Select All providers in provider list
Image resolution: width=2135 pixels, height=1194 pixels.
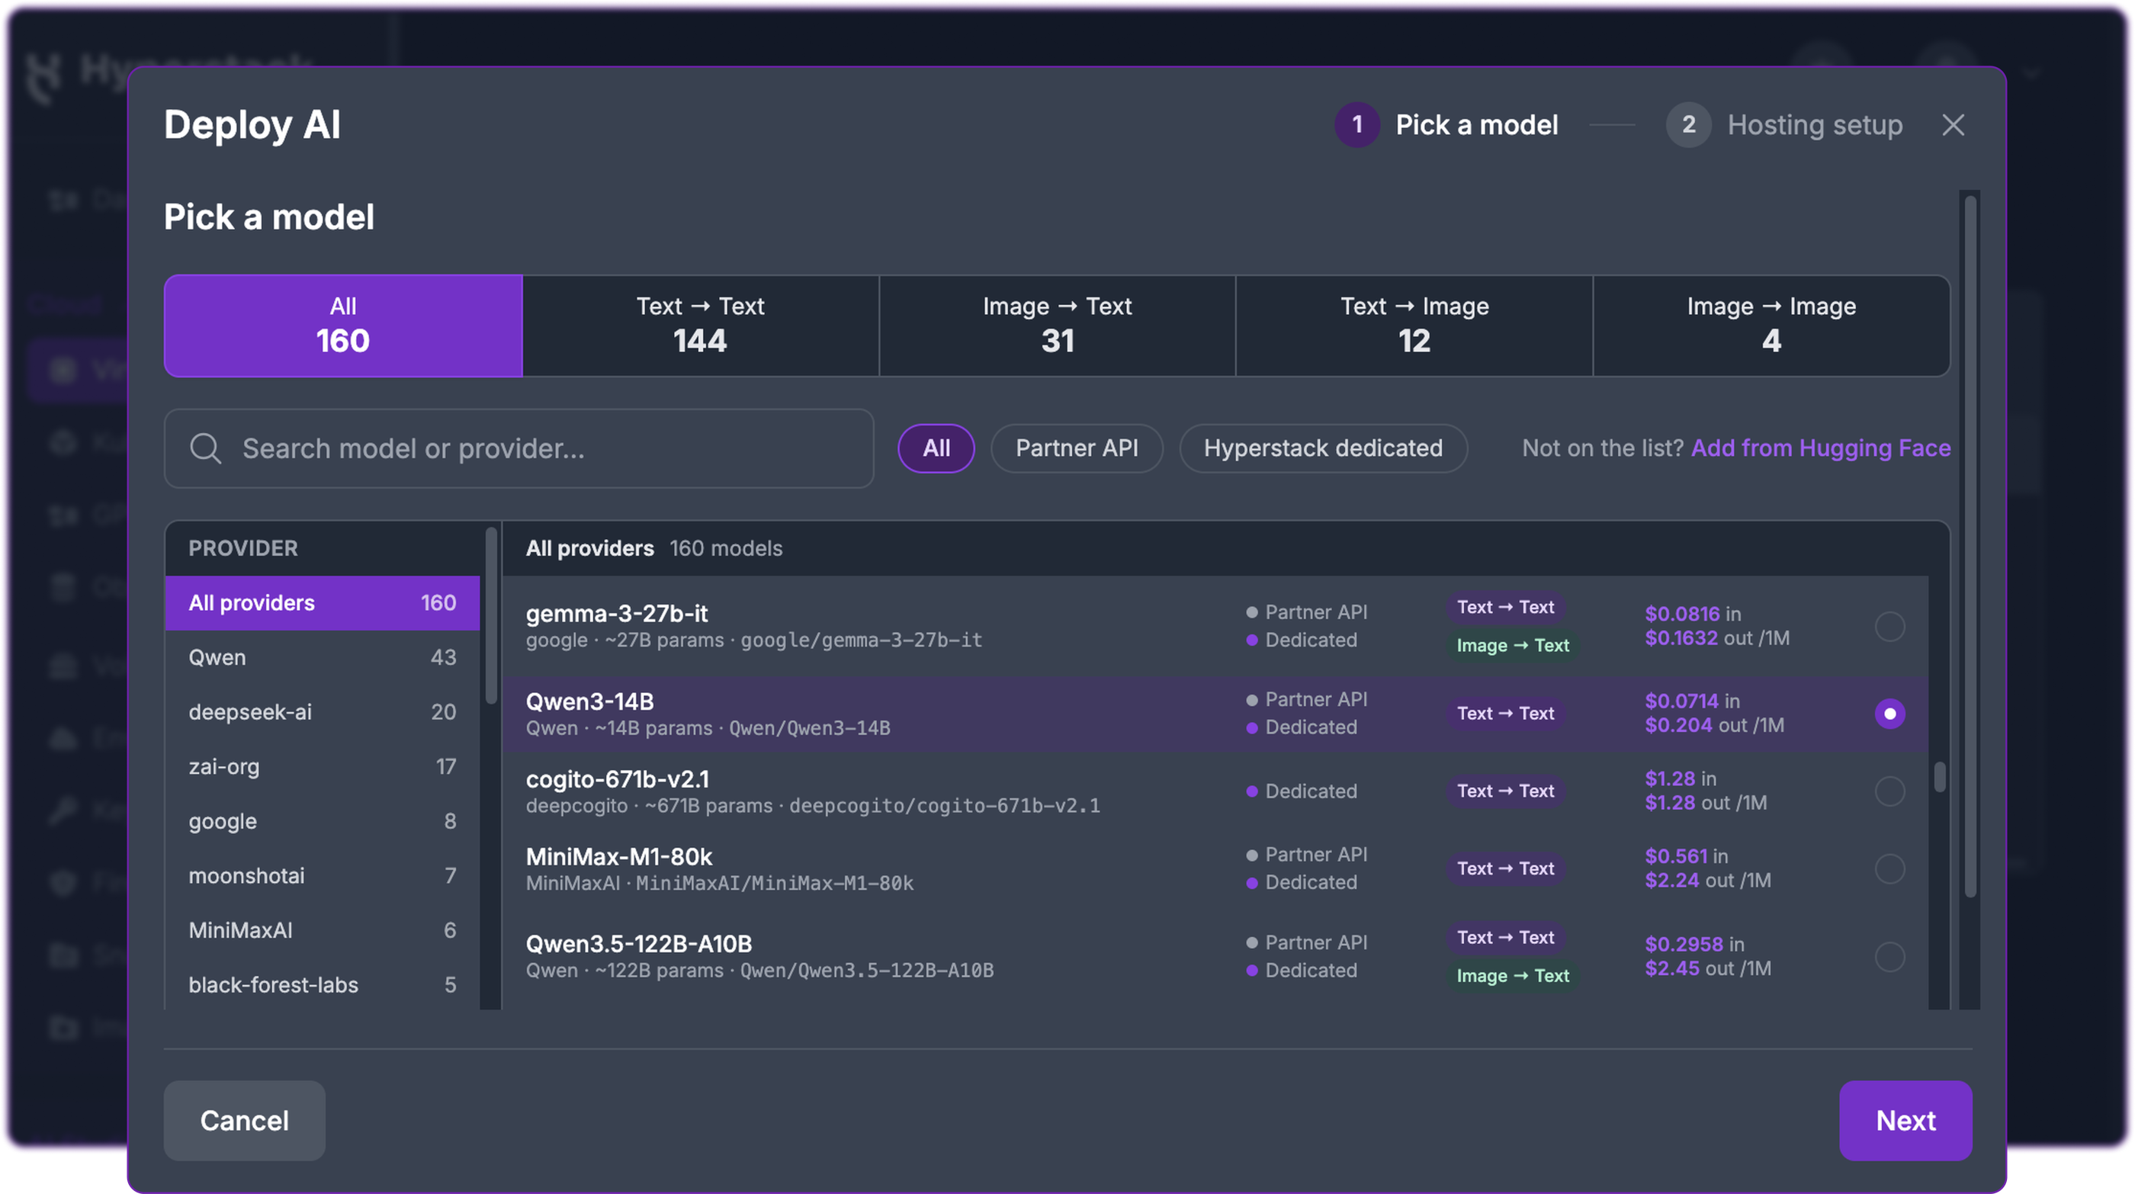tap(323, 602)
